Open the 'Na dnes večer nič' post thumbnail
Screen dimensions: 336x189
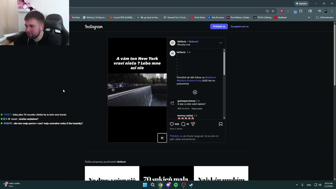coord(112,173)
